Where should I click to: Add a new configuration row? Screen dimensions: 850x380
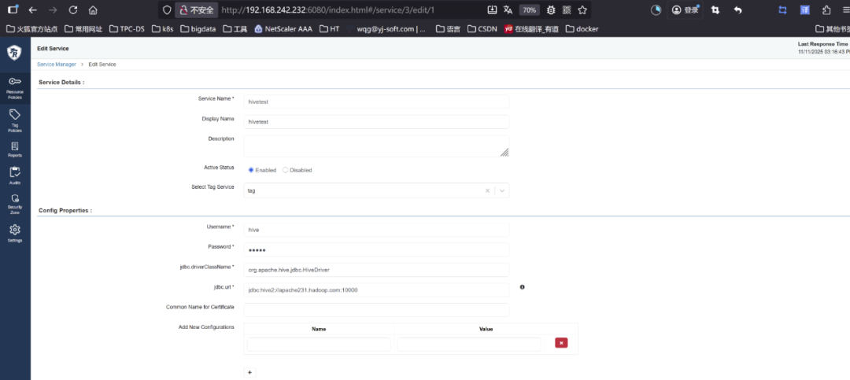point(249,372)
